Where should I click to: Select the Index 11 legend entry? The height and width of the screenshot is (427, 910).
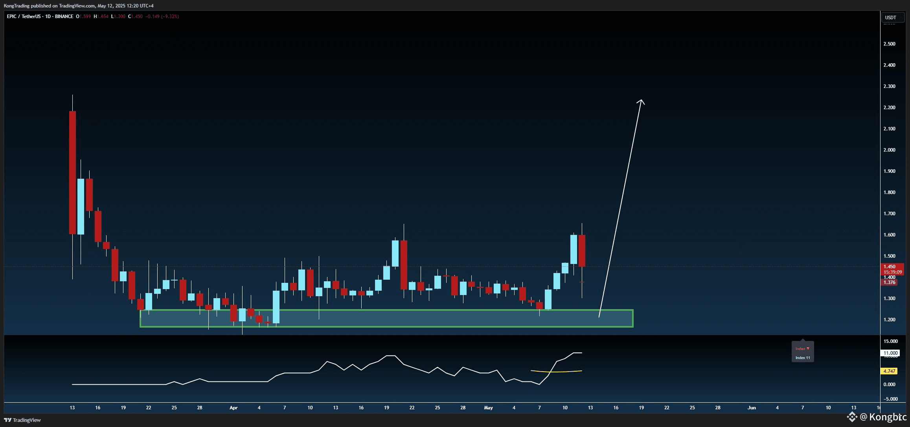click(x=802, y=358)
